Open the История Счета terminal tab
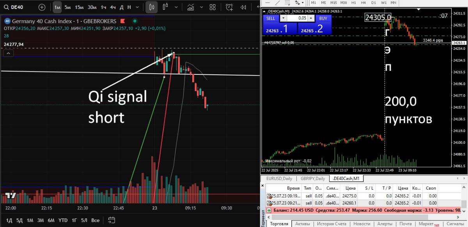The image size is (468, 227). [331, 224]
